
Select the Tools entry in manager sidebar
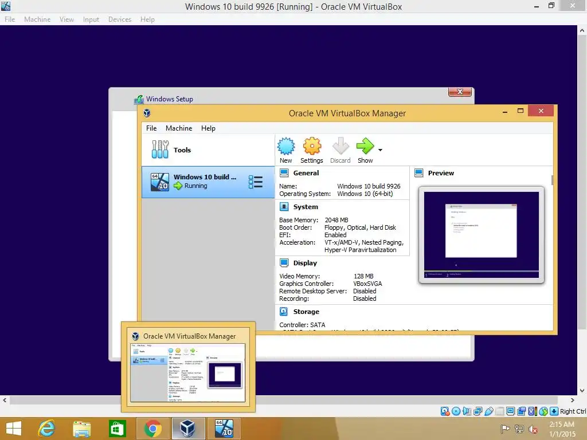pyautogui.click(x=208, y=150)
